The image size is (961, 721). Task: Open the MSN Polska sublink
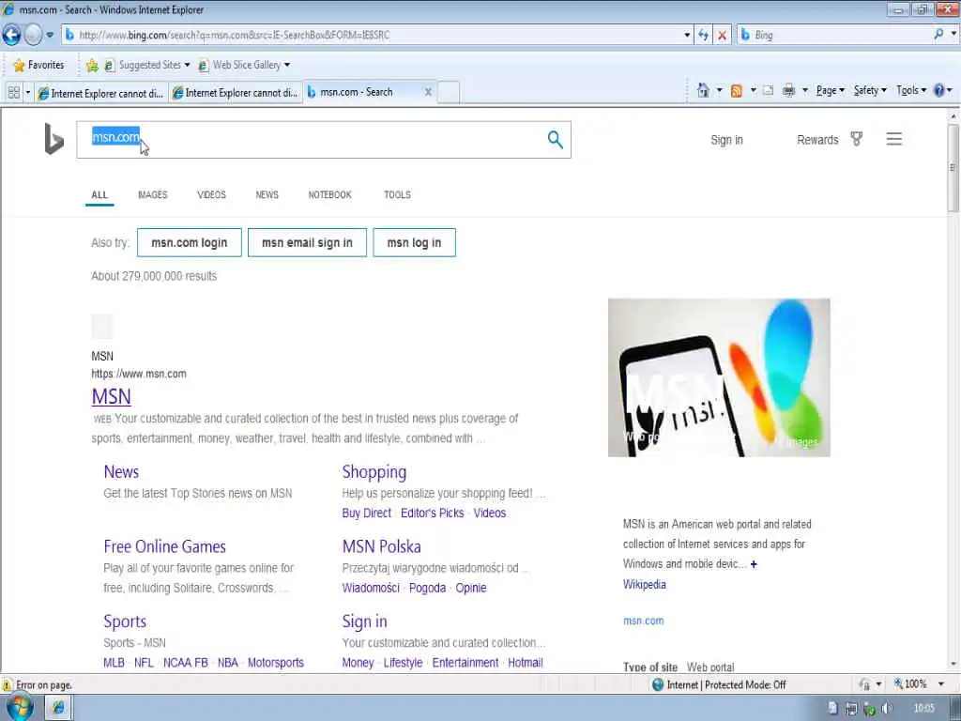(381, 546)
